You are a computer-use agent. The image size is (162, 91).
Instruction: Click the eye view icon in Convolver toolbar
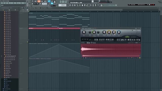[x=107, y=40]
